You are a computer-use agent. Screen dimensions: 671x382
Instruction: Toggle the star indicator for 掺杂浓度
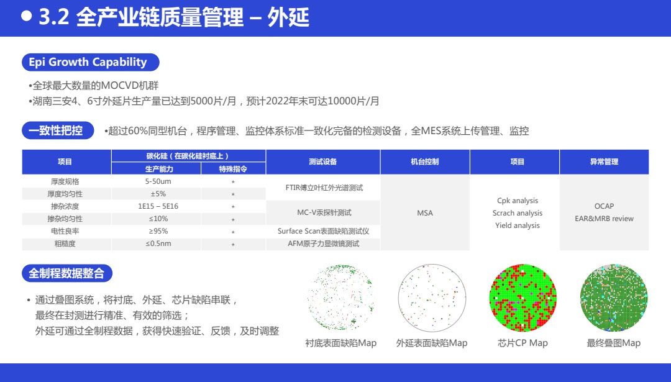tap(232, 206)
